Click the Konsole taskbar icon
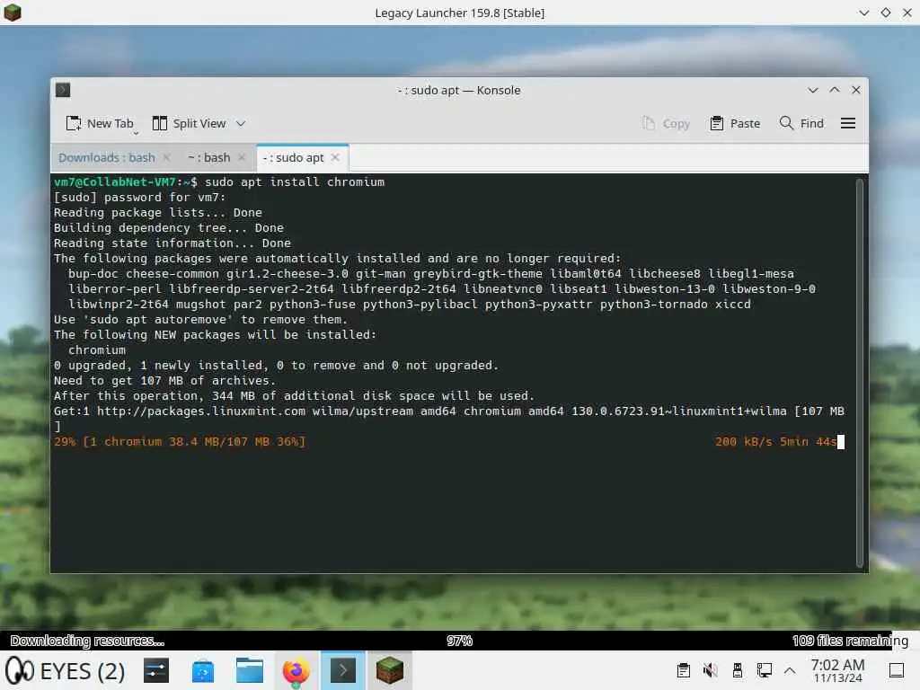Screen dimensions: 920x690 (x=342, y=670)
